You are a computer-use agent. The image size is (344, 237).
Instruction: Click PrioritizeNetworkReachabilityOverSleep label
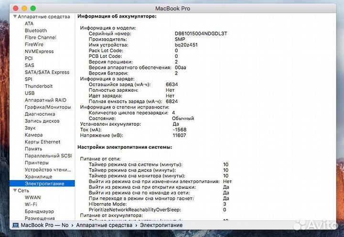click(135, 210)
